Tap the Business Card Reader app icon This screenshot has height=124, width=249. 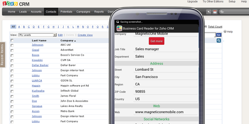119,28
